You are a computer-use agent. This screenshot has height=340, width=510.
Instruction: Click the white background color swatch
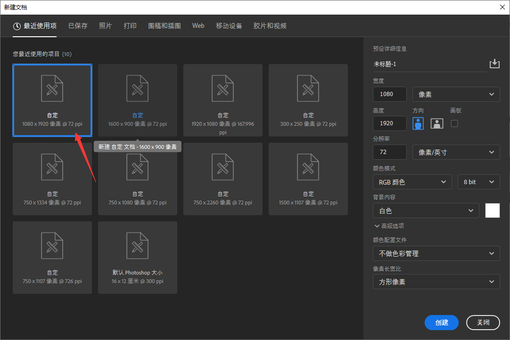tap(493, 210)
